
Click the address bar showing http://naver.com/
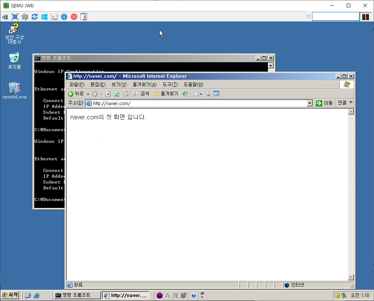[196, 104]
